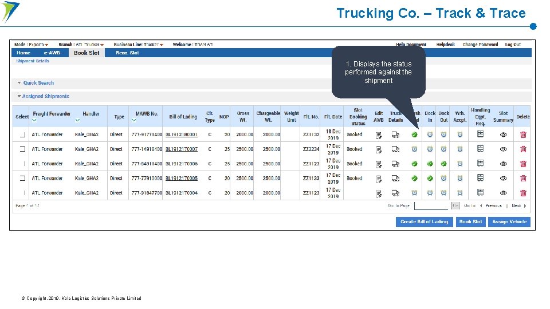Image resolution: width=550 pixels, height=309 pixels.
Task: Click Shipment Details breadcrumb link
Action: pos(33,61)
